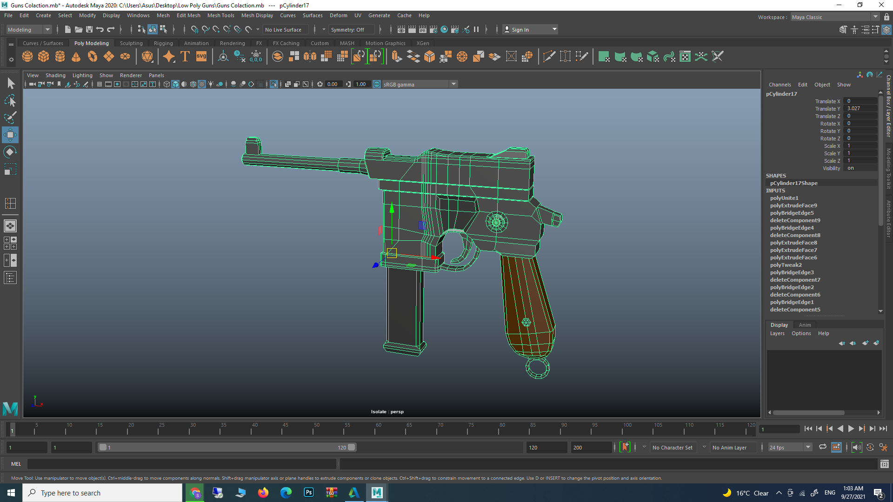Image resolution: width=893 pixels, height=502 pixels.
Task: Create a polygon cube from the shelf
Action: (44, 56)
